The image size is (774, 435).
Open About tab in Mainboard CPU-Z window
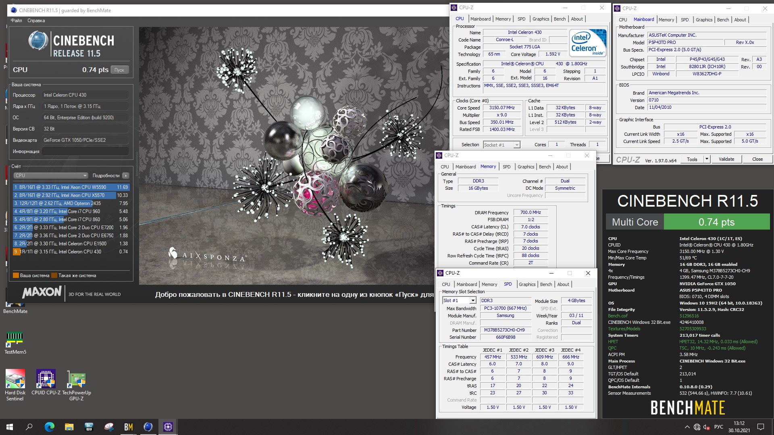(x=740, y=20)
